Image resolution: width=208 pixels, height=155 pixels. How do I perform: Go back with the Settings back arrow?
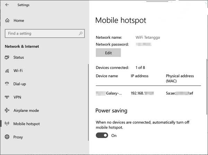coord(7,5)
